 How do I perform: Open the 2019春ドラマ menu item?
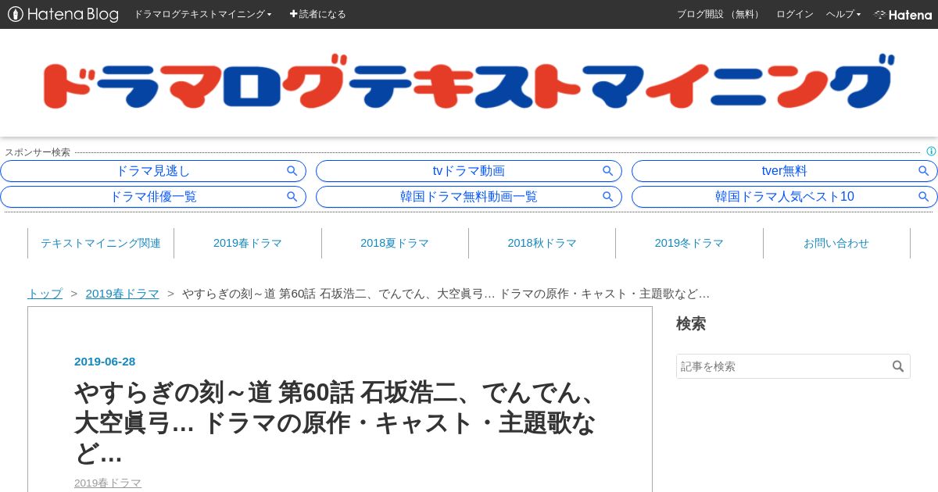tap(248, 243)
